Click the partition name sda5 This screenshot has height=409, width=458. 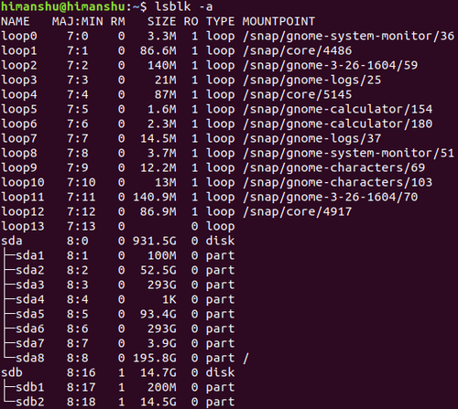pos(30,314)
